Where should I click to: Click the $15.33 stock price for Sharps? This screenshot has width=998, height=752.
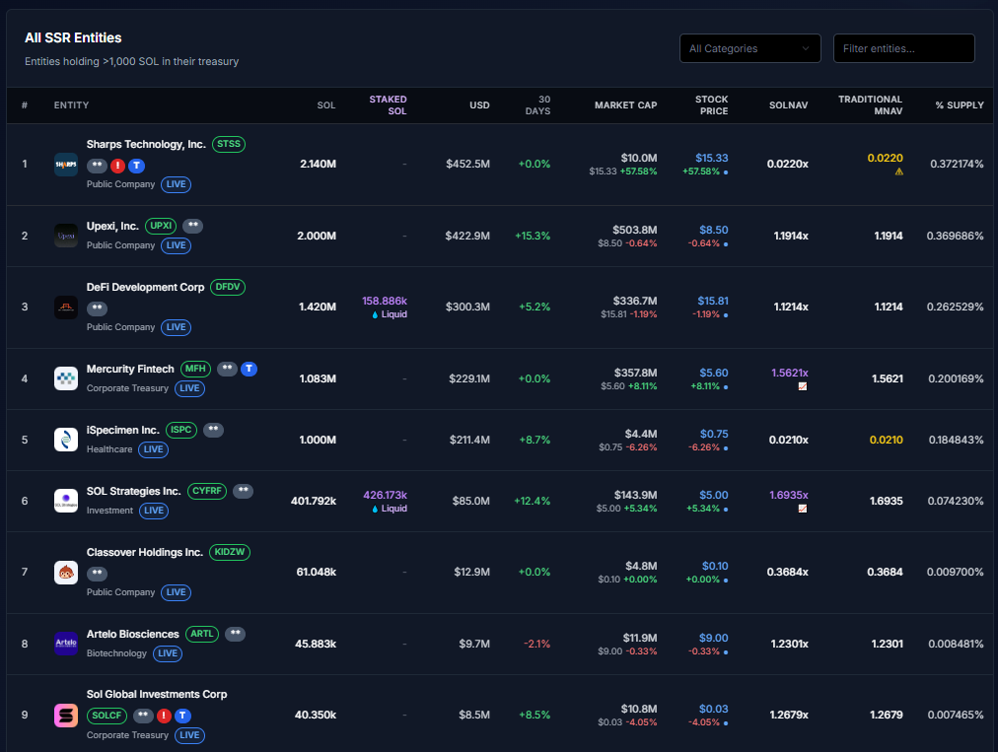point(712,158)
